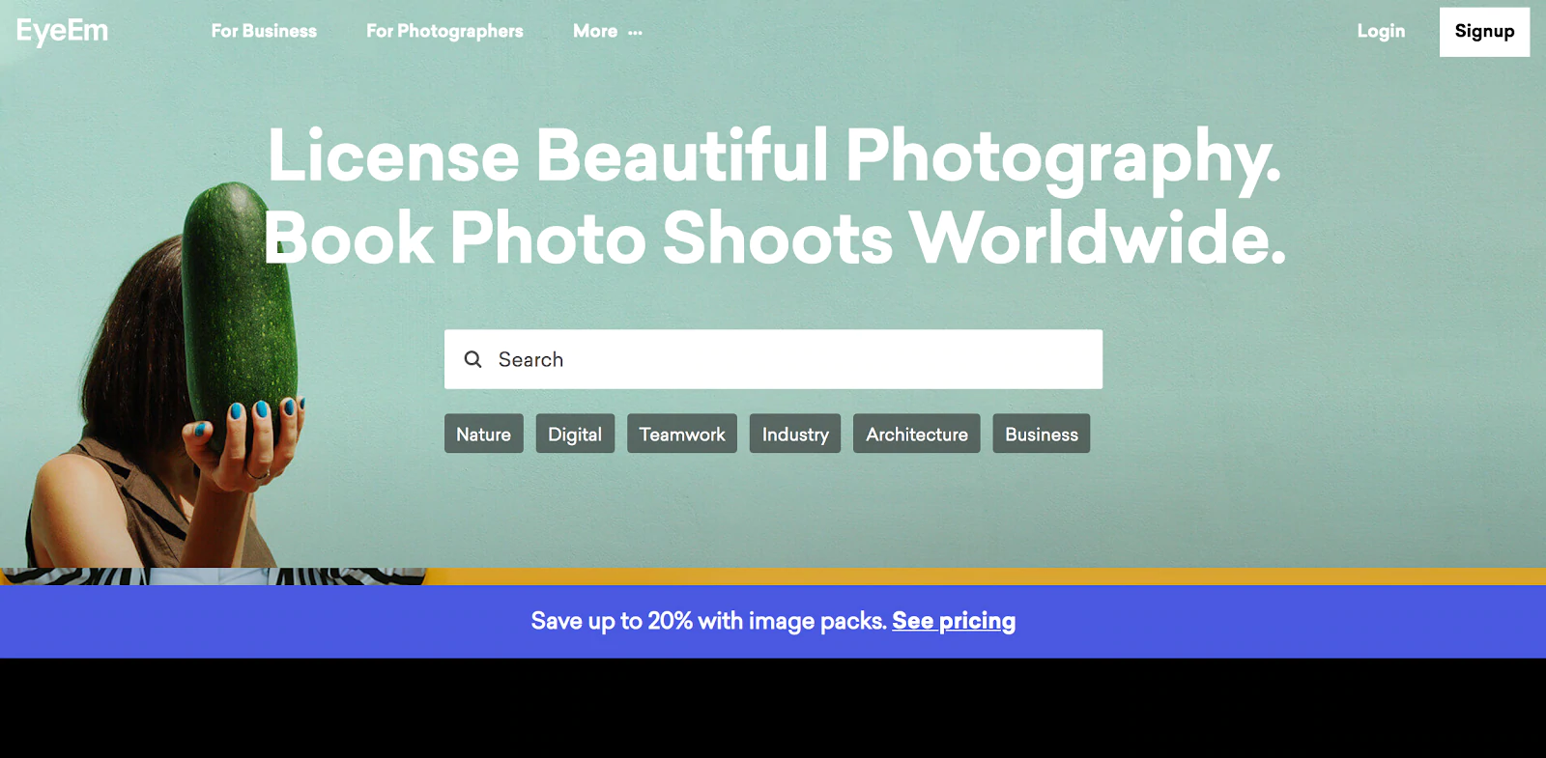
Task: Pick the Teamwork category tag
Action: [682, 435]
